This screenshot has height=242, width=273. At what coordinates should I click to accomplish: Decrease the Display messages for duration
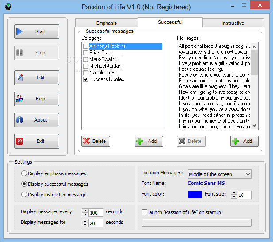(85, 225)
